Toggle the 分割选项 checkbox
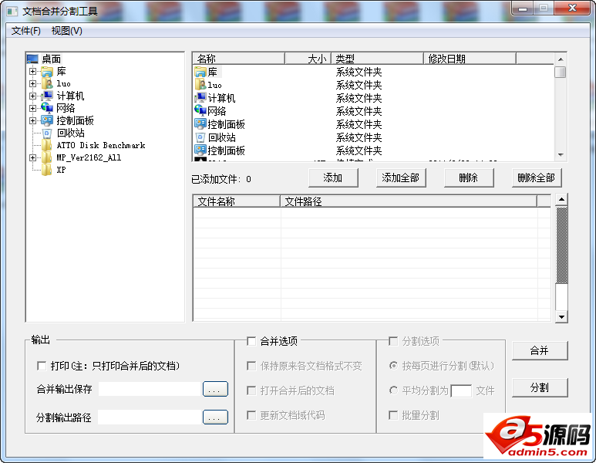 393,341
